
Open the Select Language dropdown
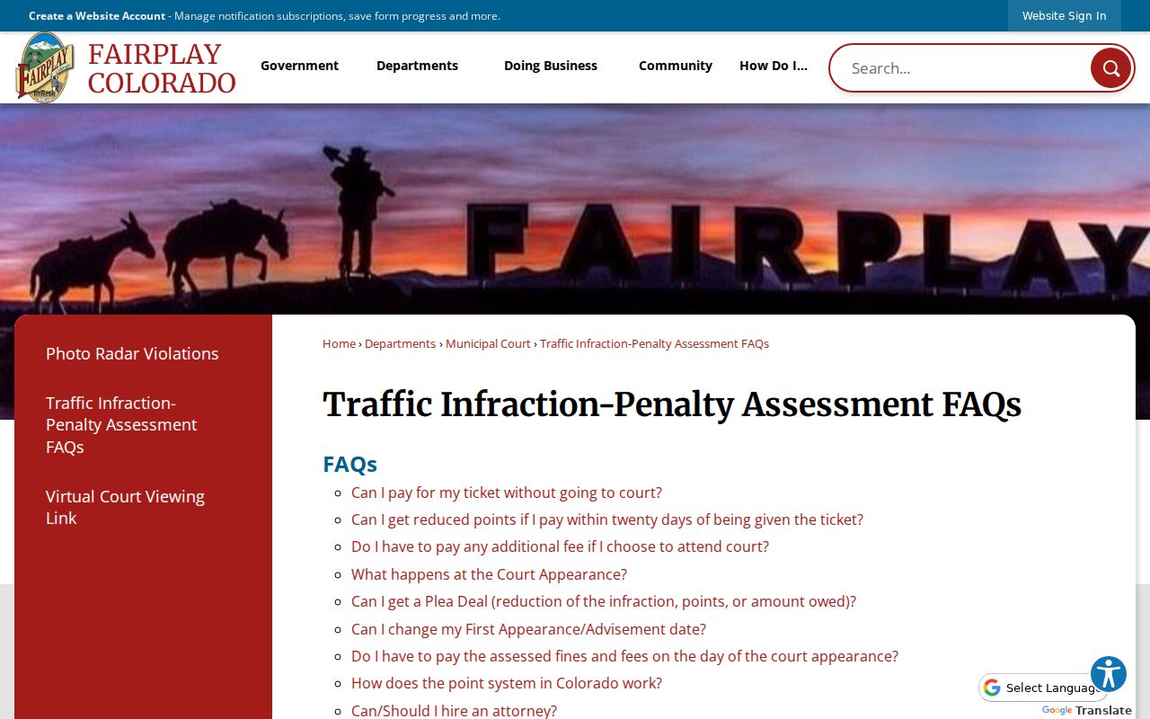click(1042, 688)
